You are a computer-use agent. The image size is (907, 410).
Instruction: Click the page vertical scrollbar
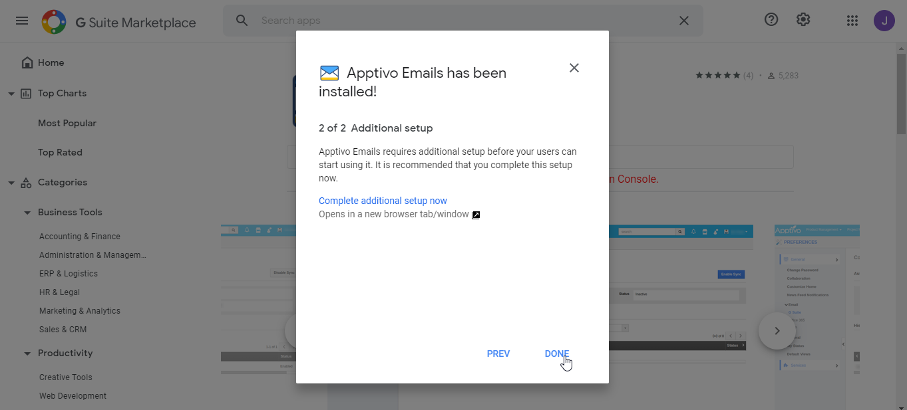pyautogui.click(x=901, y=93)
